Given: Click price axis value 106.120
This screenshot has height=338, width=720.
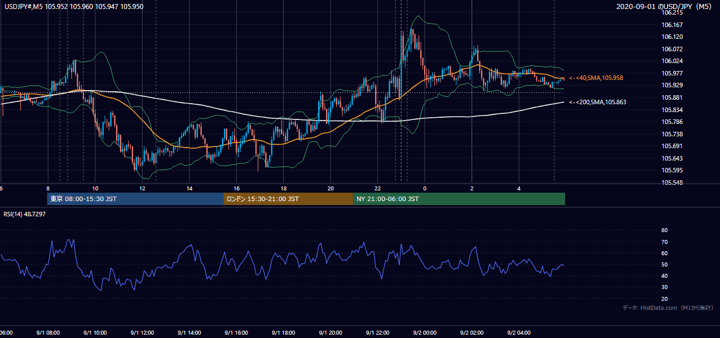Looking at the screenshot, I should [672, 37].
